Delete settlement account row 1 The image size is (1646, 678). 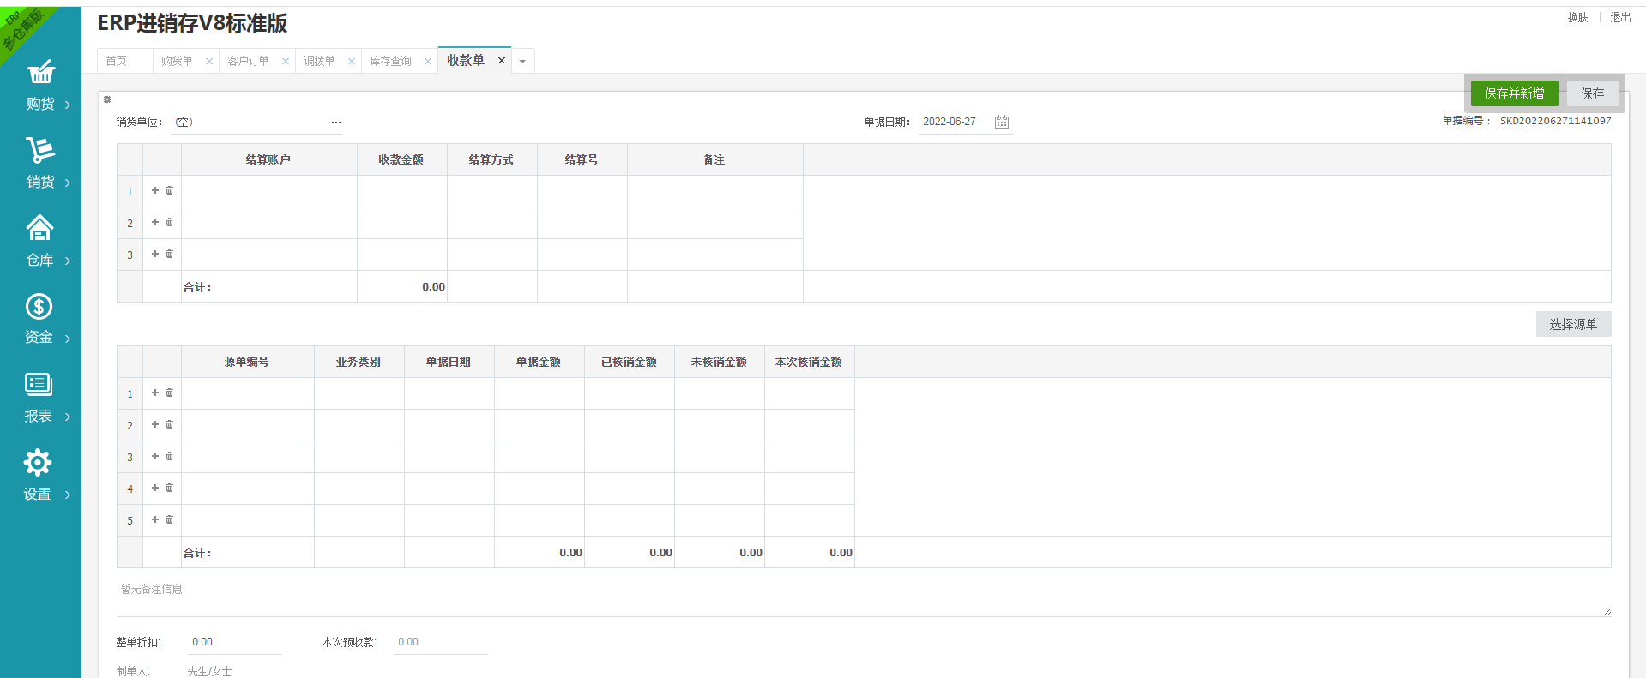click(x=169, y=190)
